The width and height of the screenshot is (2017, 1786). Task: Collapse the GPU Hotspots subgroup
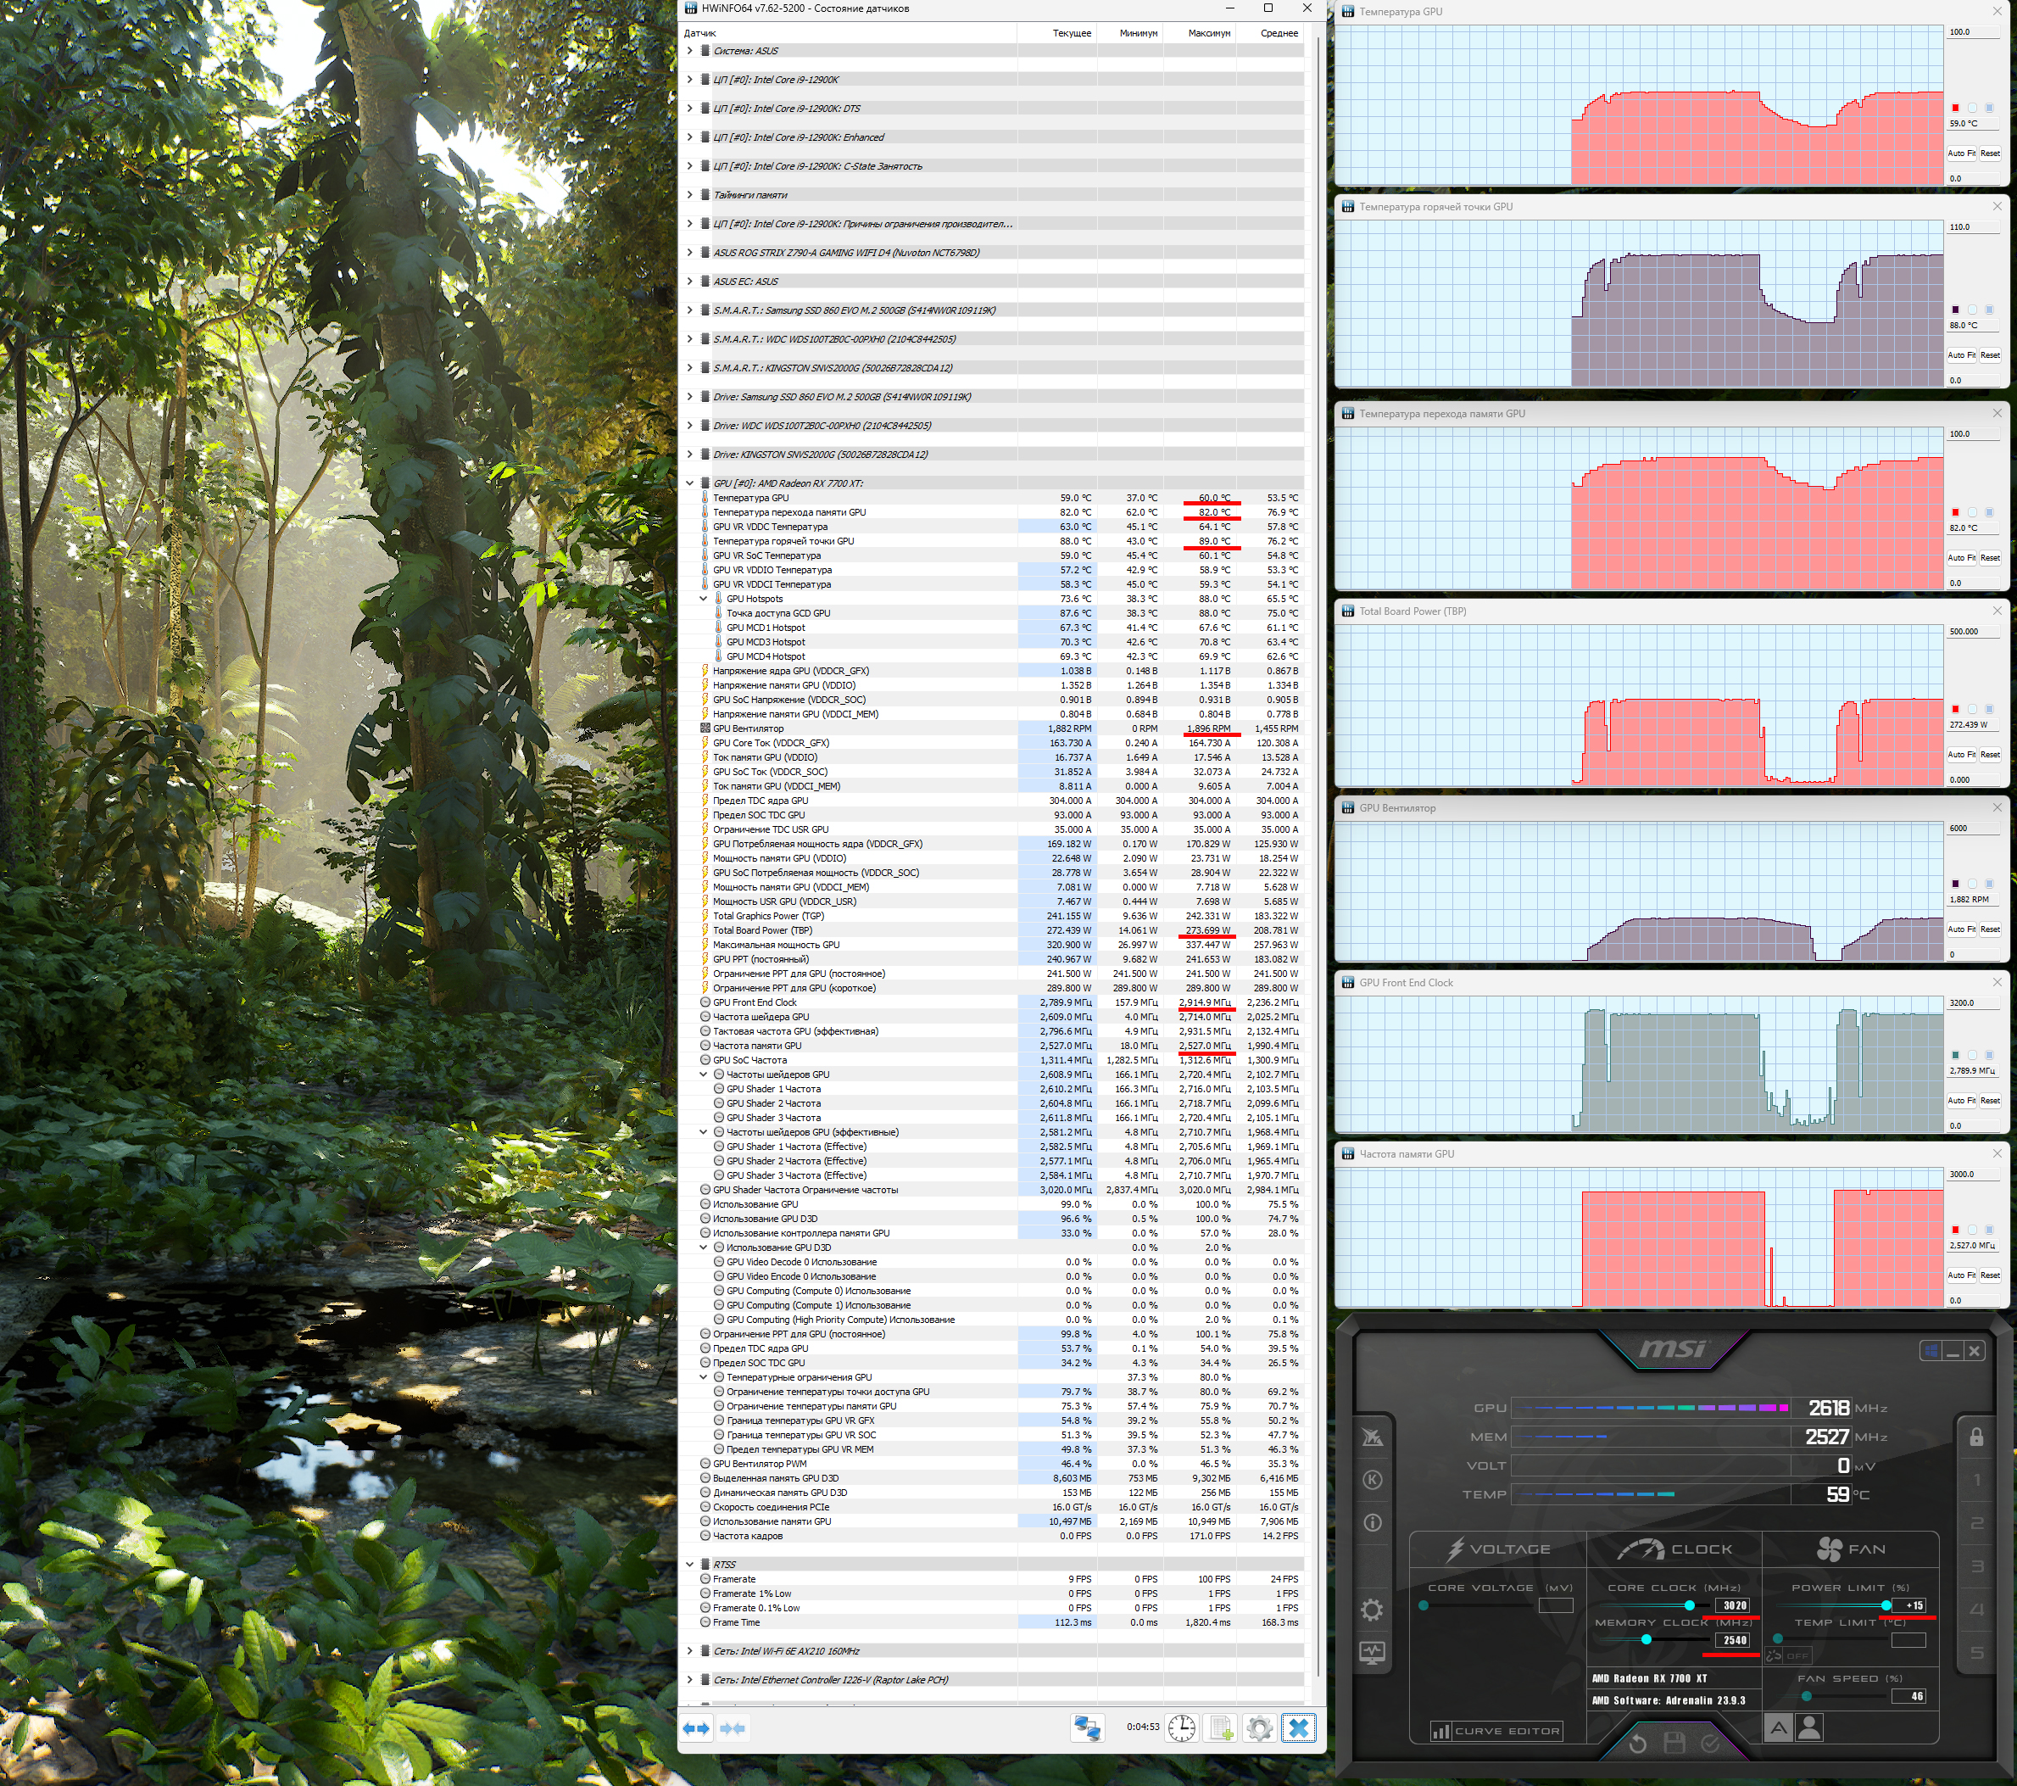703,598
